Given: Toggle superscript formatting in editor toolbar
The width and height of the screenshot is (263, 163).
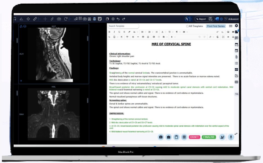Looking at the screenshot, I should pyautogui.click(x=217, y=32).
